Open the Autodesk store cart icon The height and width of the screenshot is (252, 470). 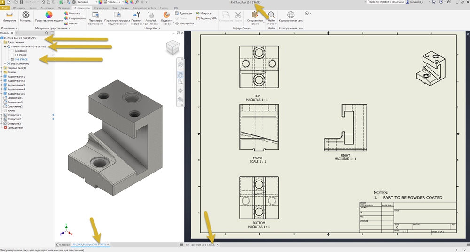click(x=433, y=2)
